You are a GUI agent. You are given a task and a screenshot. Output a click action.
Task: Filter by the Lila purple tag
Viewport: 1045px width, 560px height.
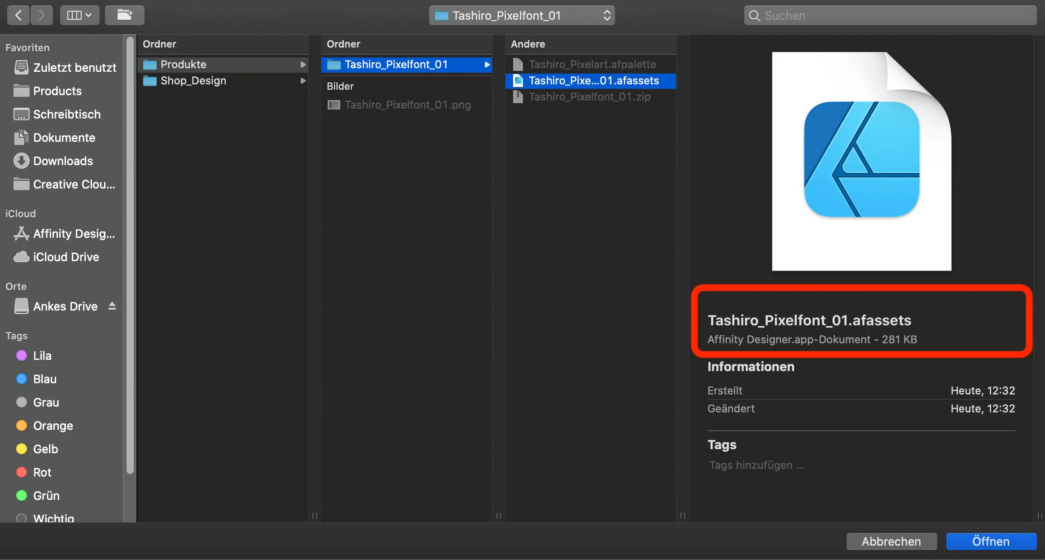[x=42, y=356]
